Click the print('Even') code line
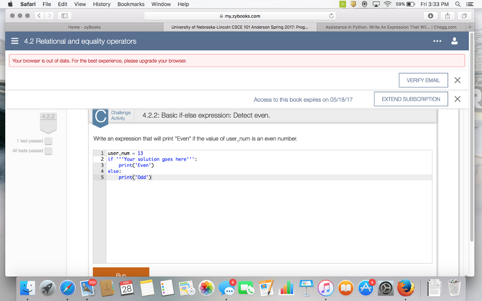This screenshot has height=301, width=482. coord(269,165)
